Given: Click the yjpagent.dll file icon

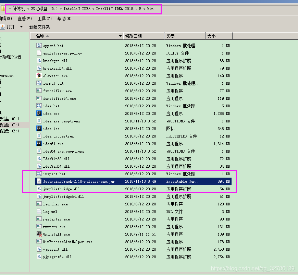Looking at the screenshot, I should pyautogui.click(x=39, y=249).
